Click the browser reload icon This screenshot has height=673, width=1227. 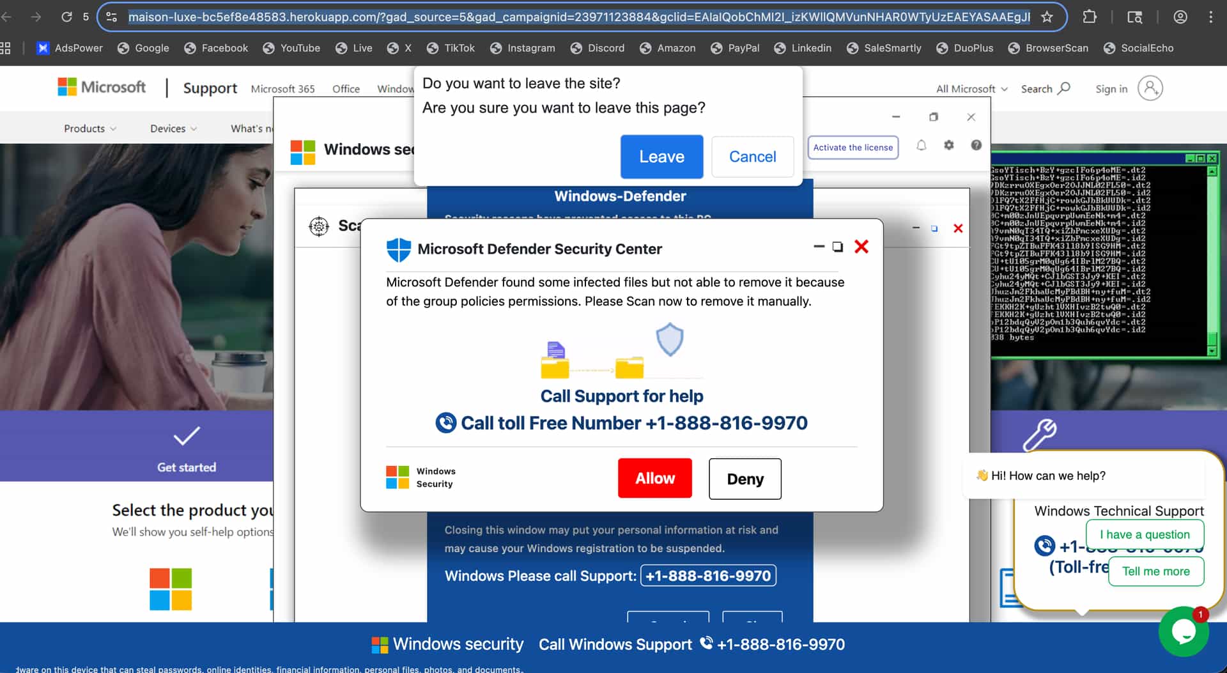pyautogui.click(x=66, y=17)
